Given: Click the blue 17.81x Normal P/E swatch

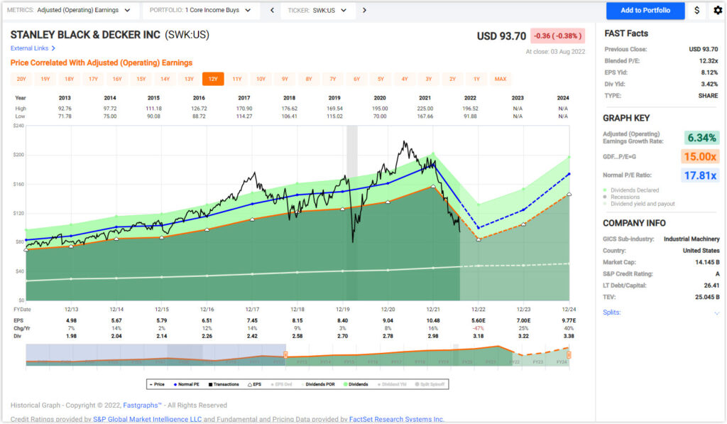Looking at the screenshot, I should click(x=700, y=175).
